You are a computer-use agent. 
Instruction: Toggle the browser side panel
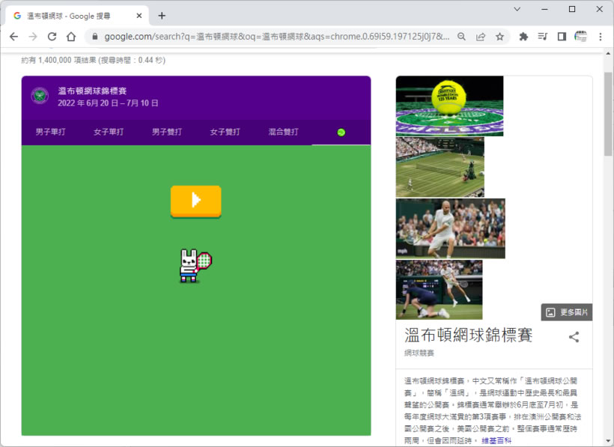[562, 37]
